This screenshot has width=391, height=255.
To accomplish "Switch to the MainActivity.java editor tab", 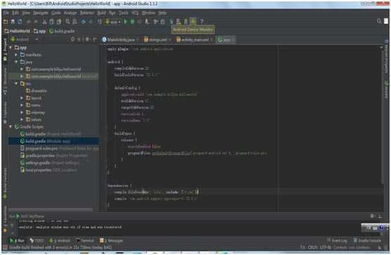I will click(x=119, y=39).
